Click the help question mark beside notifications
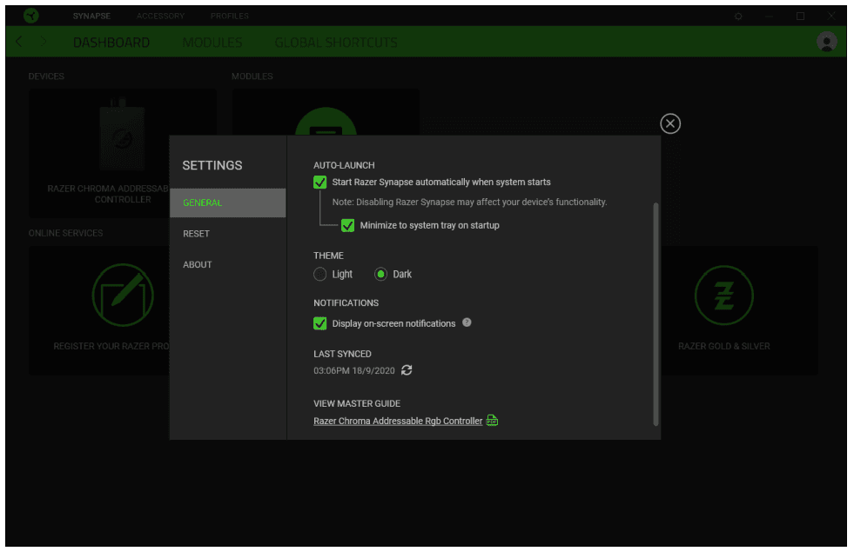This screenshot has width=854, height=558. (x=467, y=322)
